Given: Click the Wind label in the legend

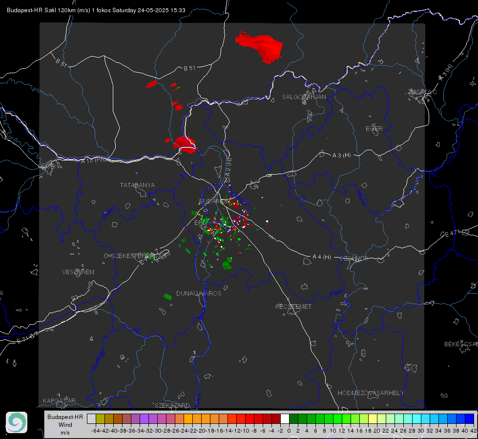Looking at the screenshot, I should tap(65, 425).
